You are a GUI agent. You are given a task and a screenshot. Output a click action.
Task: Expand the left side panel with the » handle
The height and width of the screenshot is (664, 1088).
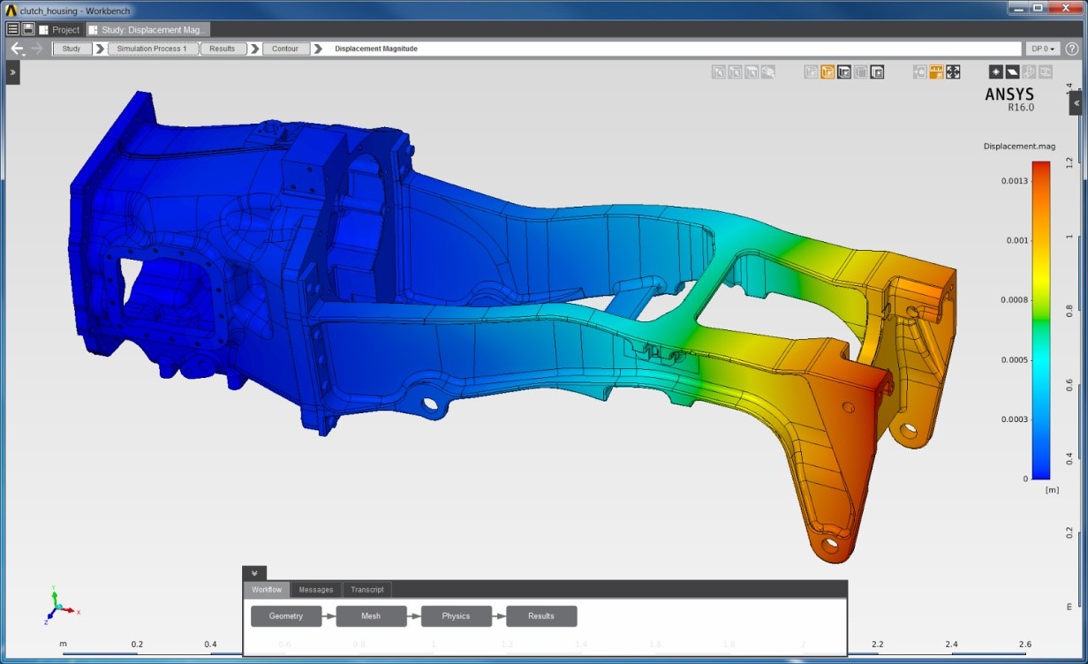click(12, 72)
